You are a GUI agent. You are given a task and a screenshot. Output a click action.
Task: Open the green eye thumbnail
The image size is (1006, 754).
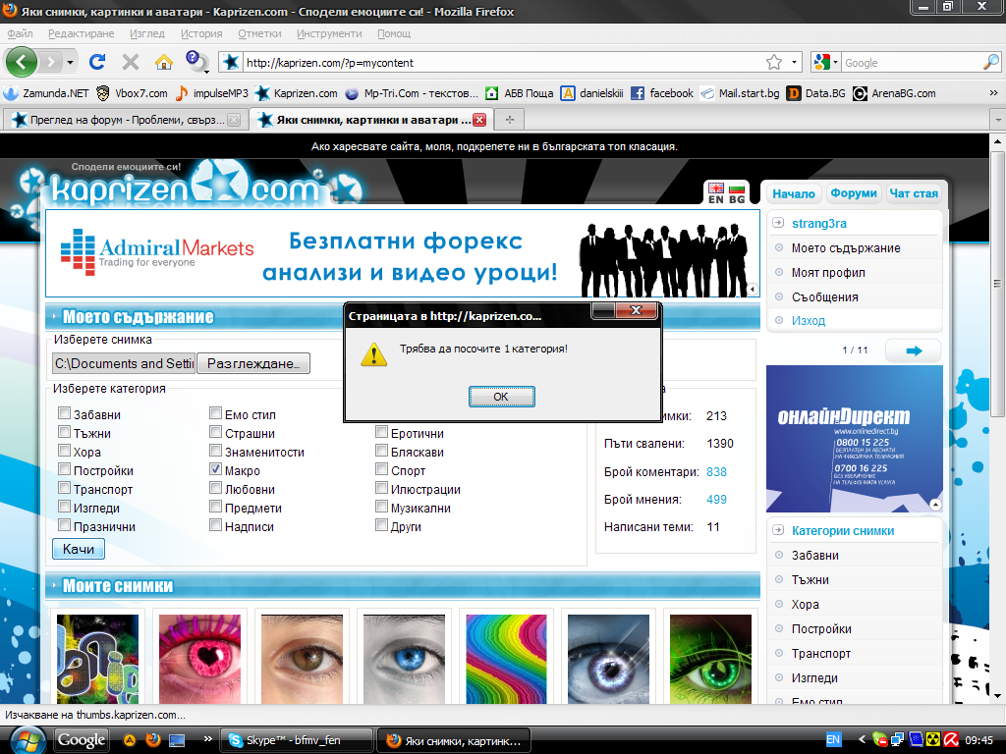tap(710, 659)
